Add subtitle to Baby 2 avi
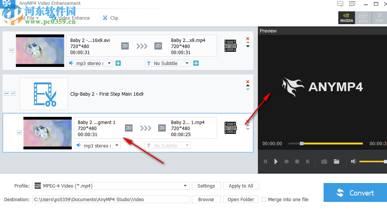This screenshot has height=211, width=387. 196,63
